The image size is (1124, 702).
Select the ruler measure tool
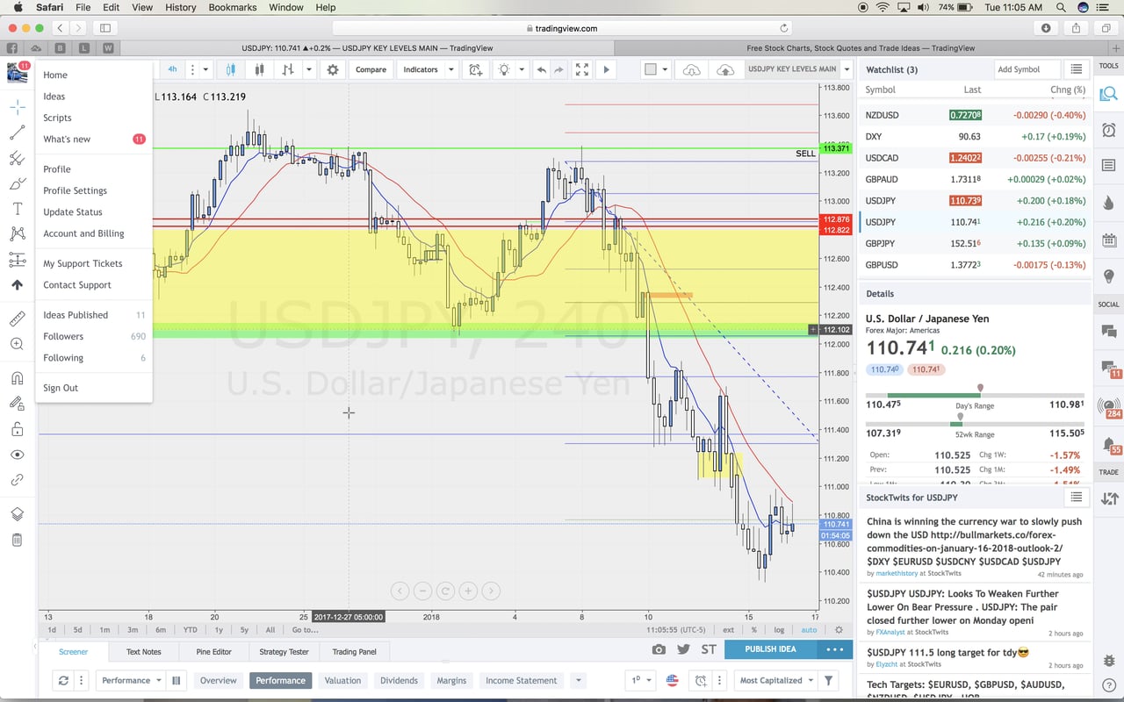click(17, 319)
